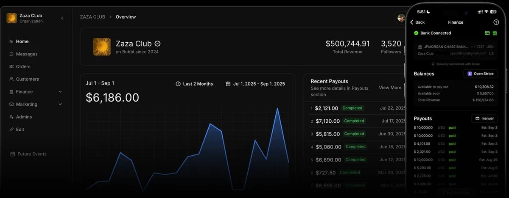
Task: Tap the $5,203.00 paid payout on phone
Action: [456, 168]
